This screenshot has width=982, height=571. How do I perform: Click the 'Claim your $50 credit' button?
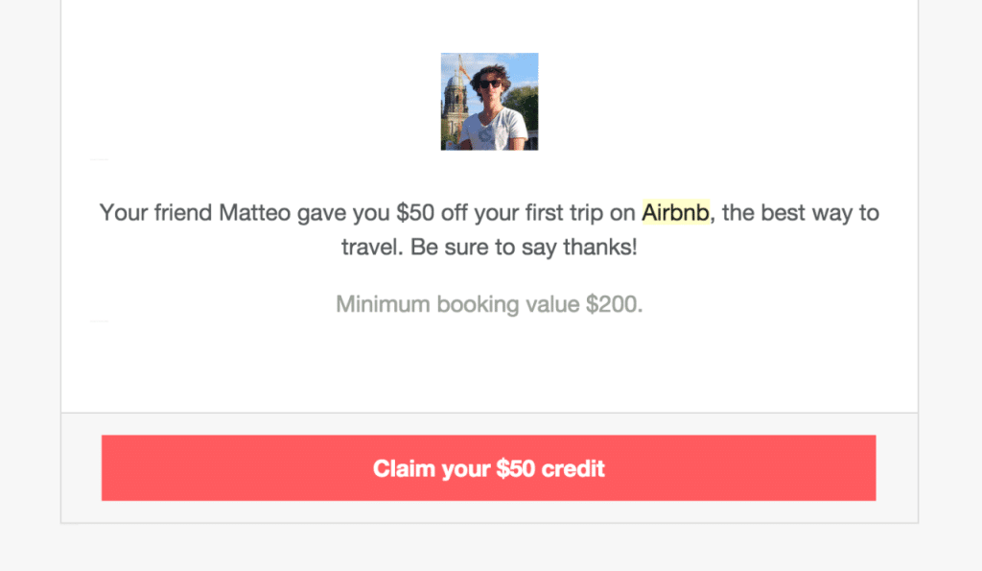coord(488,467)
